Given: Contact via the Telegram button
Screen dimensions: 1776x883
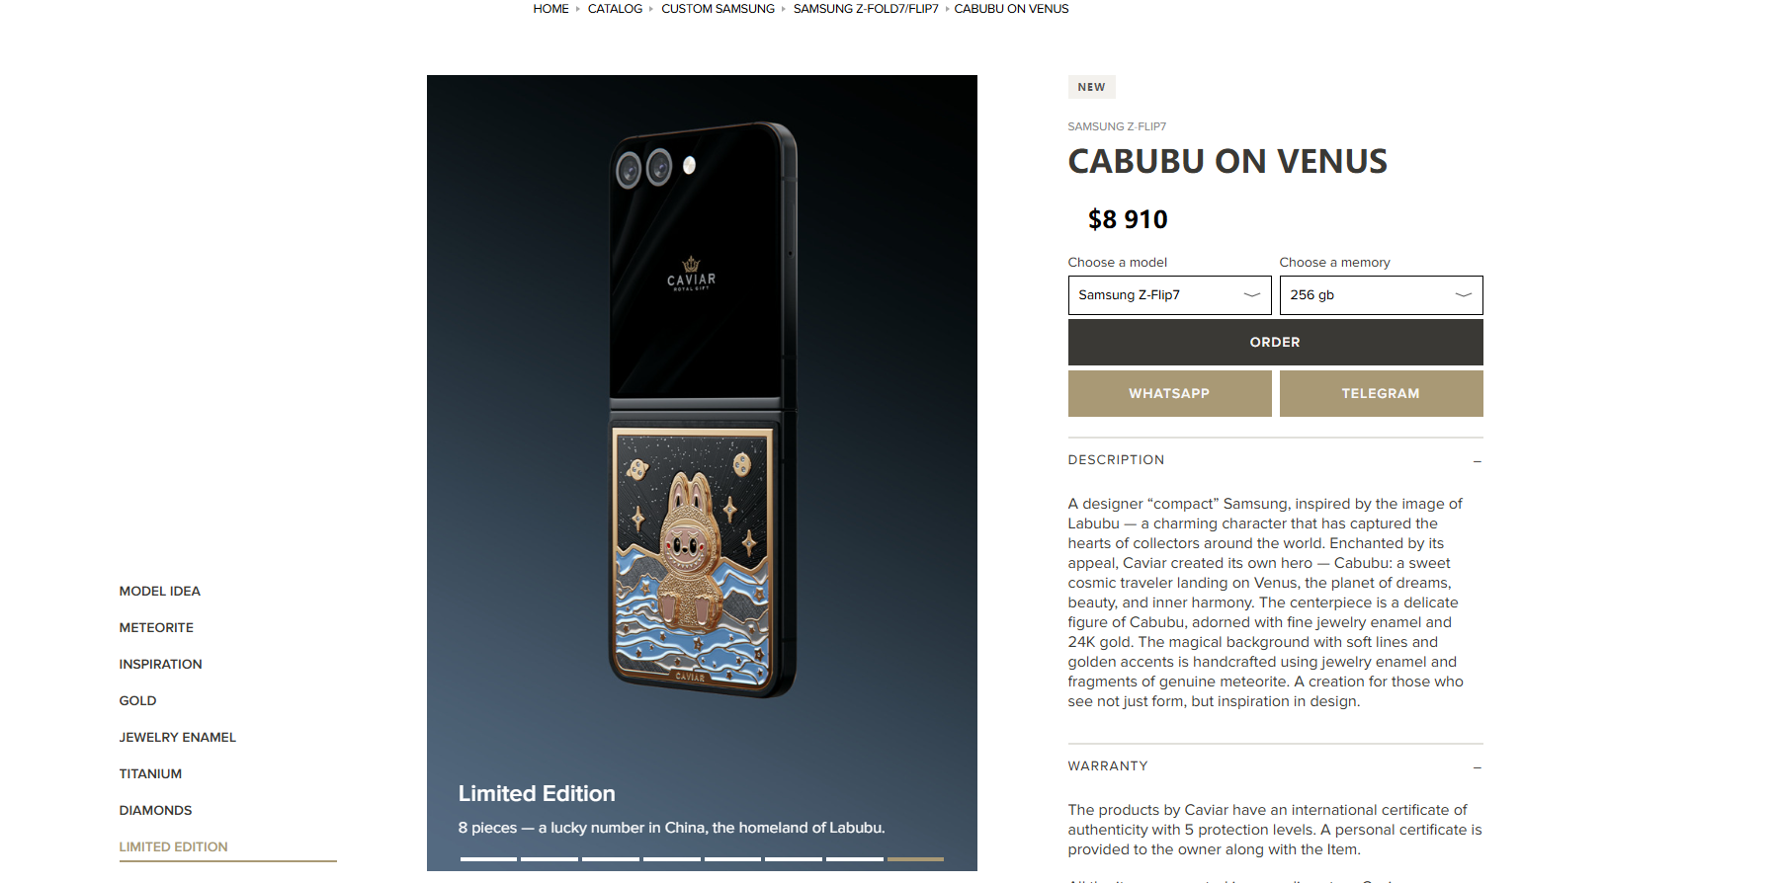Looking at the screenshot, I should [1381, 393].
